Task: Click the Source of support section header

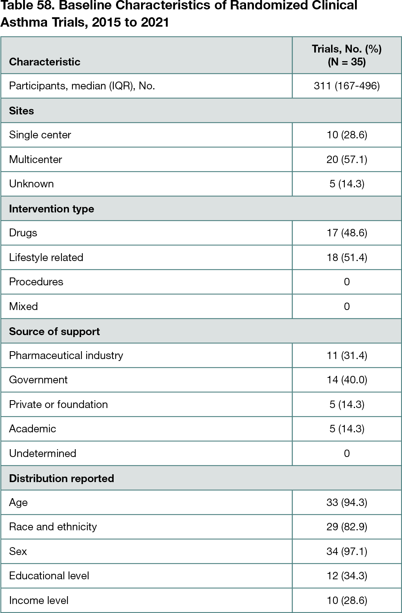Action: tap(54, 332)
